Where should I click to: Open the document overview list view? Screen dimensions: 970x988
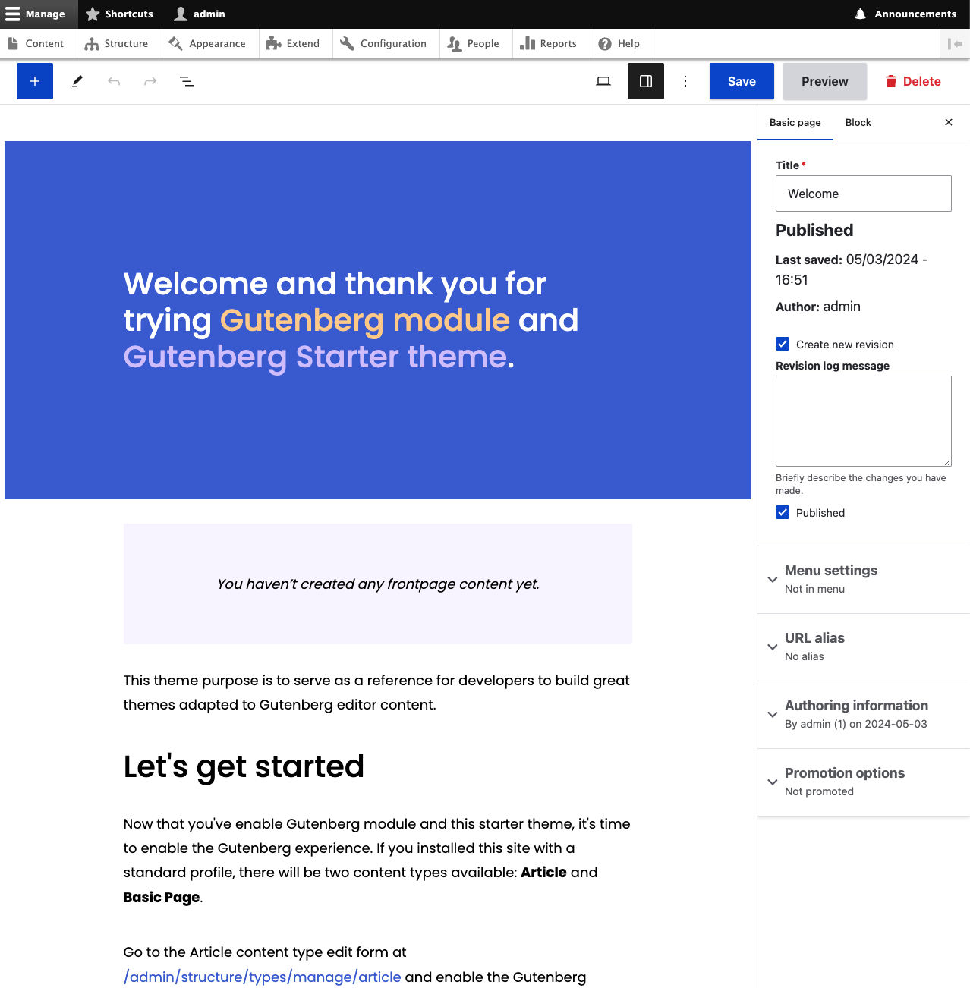click(186, 81)
